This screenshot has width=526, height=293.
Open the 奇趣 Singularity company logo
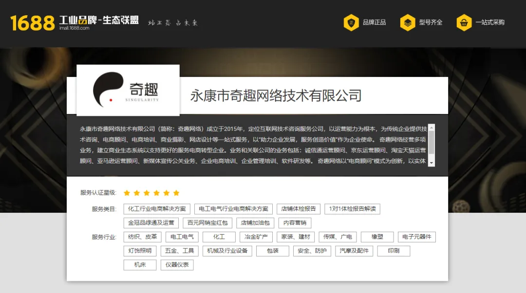pyautogui.click(x=128, y=90)
